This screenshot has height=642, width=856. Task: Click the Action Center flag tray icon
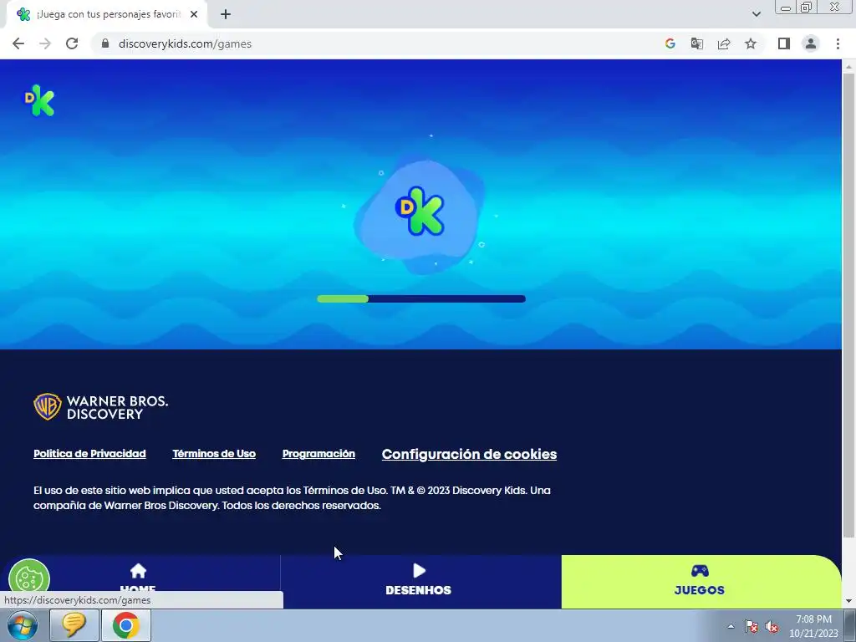coord(752,627)
